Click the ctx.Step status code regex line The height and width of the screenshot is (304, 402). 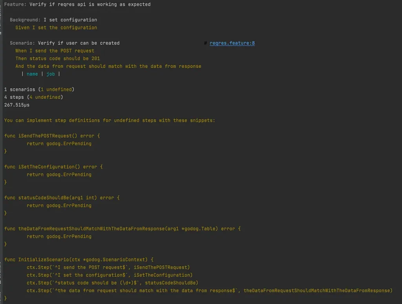click(112, 283)
